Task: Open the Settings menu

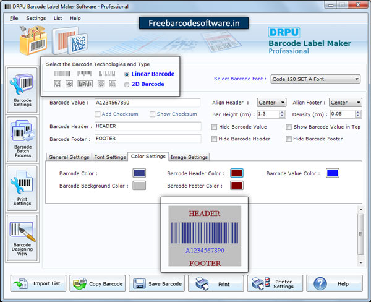Action: click(x=36, y=18)
